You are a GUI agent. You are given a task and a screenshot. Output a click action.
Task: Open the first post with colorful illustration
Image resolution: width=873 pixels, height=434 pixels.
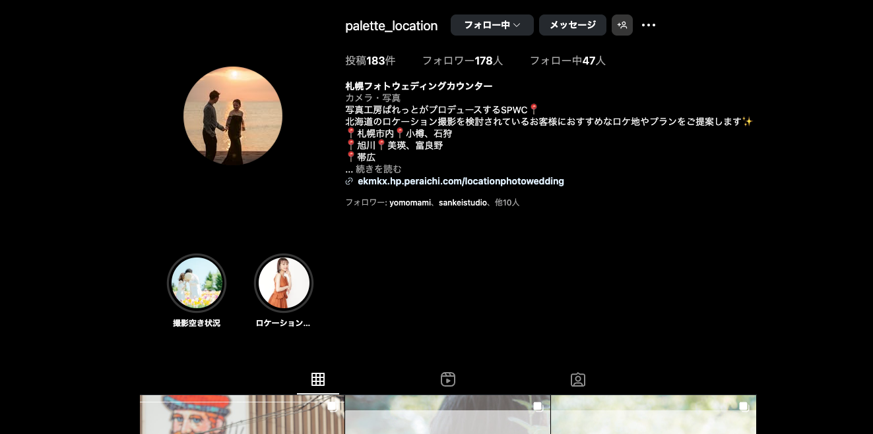[x=242, y=415]
